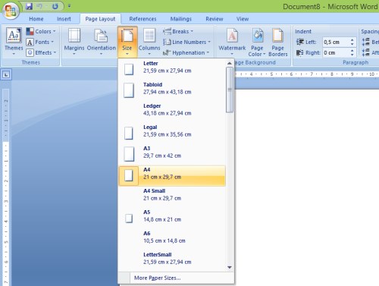Open the Watermark gallery
The width and height of the screenshot is (379, 286).
[x=232, y=42]
